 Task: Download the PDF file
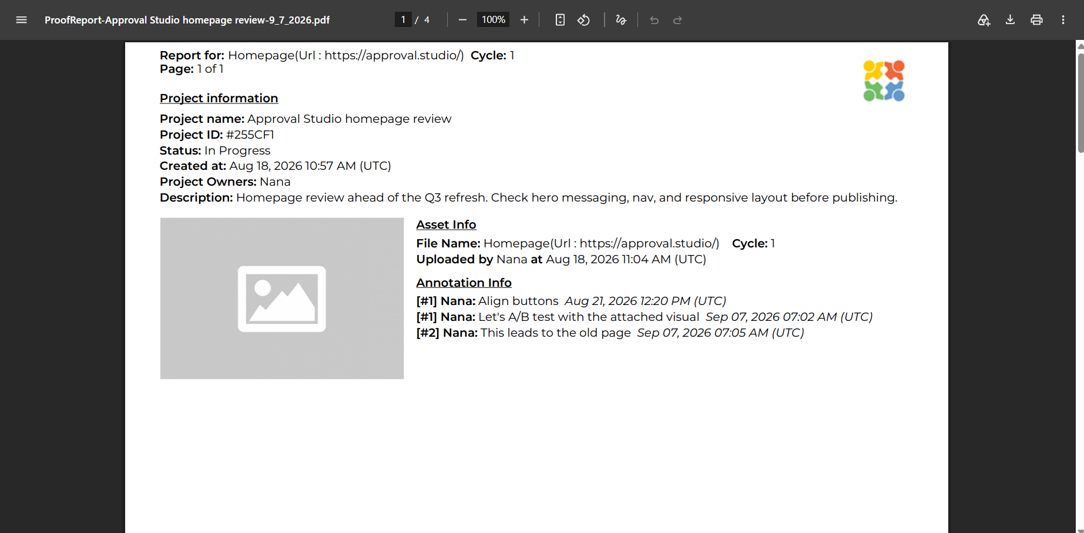[1010, 20]
